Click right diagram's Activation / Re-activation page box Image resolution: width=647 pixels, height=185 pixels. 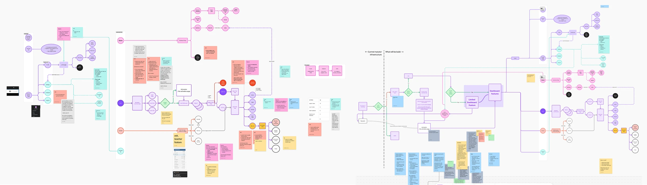(x=424, y=128)
